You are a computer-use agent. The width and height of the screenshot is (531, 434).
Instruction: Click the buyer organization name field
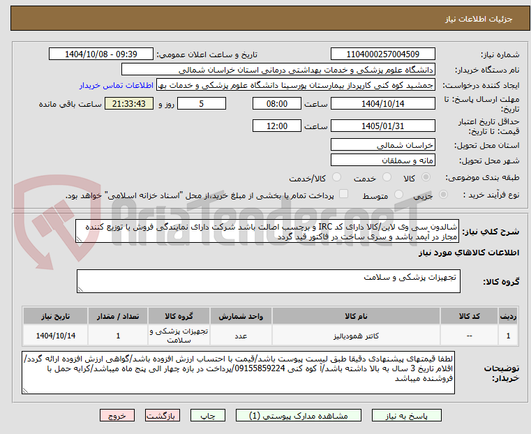(278, 70)
